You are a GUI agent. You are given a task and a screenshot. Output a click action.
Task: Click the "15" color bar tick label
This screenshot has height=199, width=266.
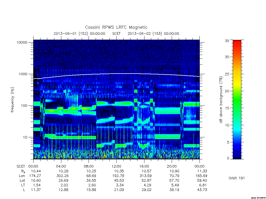click(x=227, y=108)
